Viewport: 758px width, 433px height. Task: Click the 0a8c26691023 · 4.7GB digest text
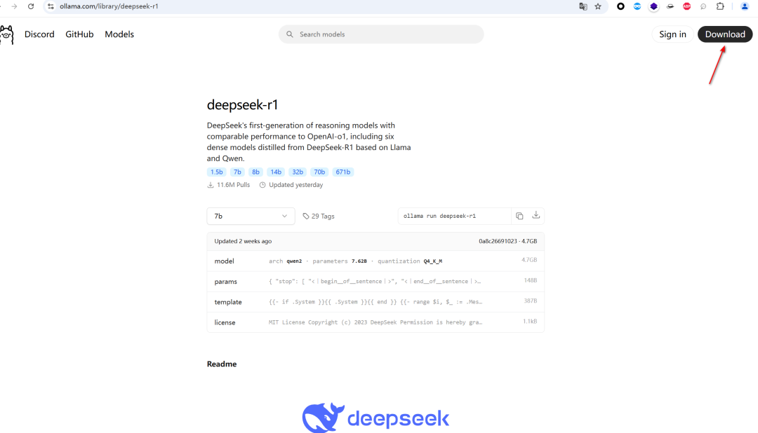coord(507,241)
